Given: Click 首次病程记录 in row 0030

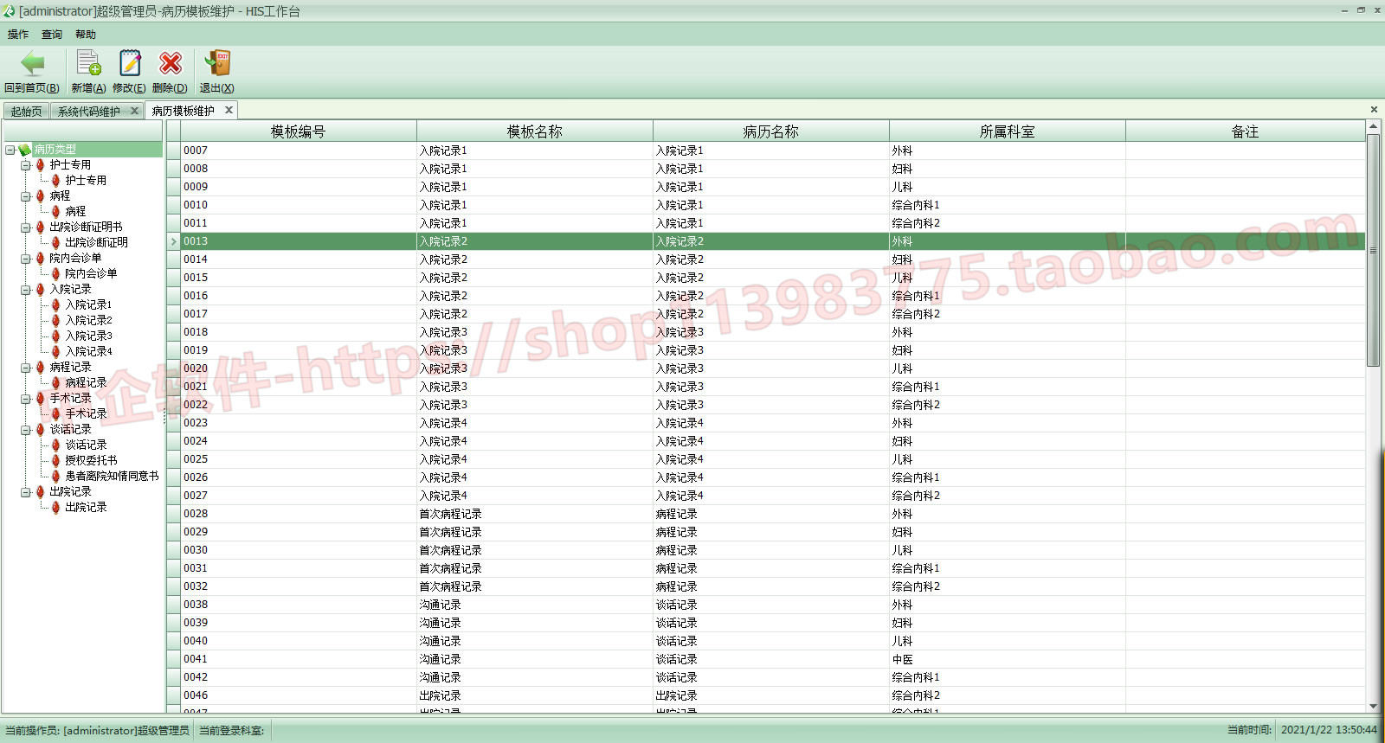Looking at the screenshot, I should pyautogui.click(x=535, y=550).
